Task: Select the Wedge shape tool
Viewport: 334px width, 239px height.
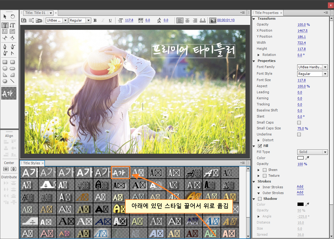Action: [5, 75]
